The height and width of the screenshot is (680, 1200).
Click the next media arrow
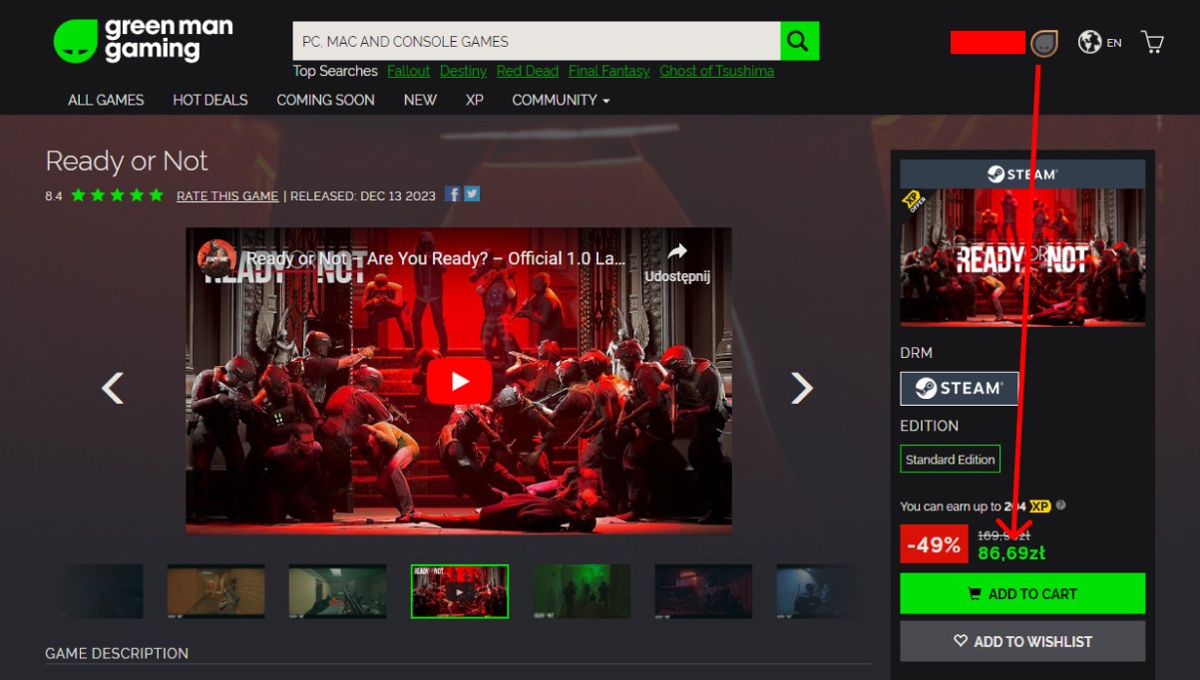click(802, 388)
